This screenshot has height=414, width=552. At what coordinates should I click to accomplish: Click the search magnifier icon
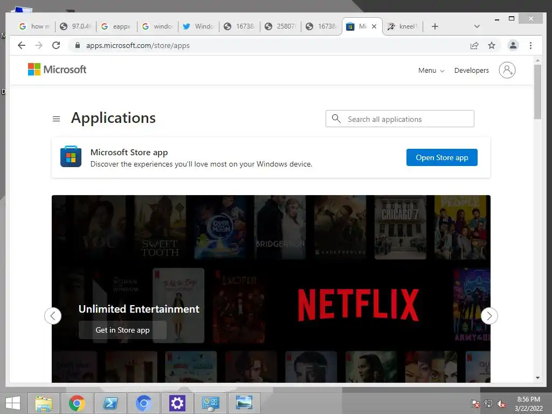[336, 119]
